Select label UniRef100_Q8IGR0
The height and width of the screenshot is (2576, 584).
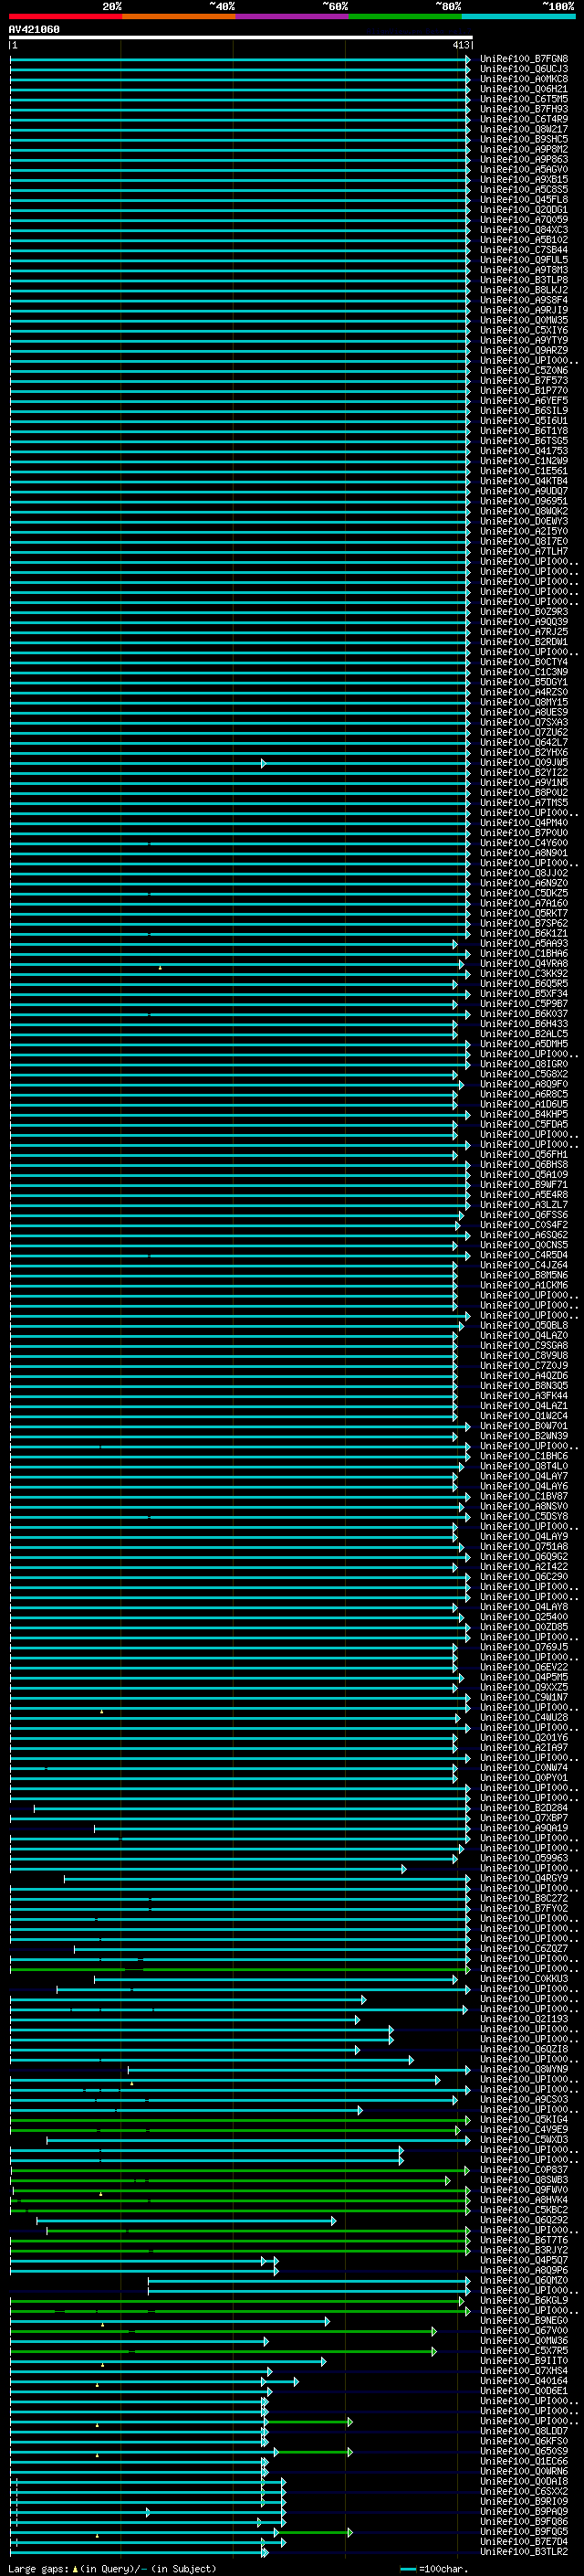(524, 1064)
